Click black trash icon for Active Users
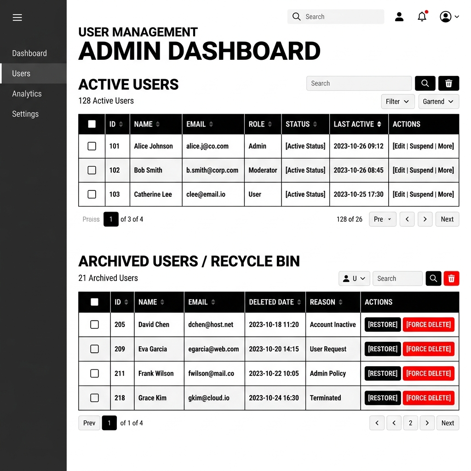This screenshot has height=471, width=471. point(448,83)
